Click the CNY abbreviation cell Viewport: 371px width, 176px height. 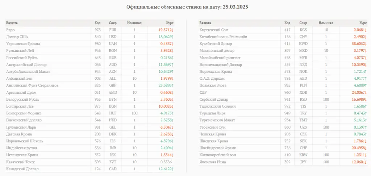(x=303, y=37)
